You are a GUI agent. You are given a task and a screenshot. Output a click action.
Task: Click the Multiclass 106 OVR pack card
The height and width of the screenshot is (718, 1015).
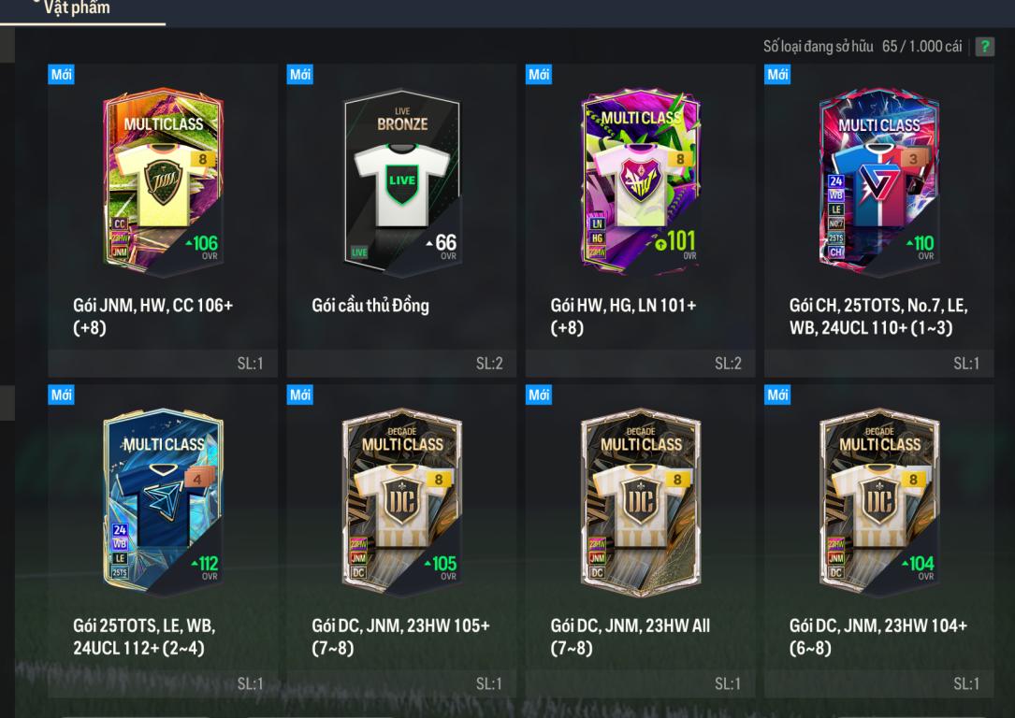[163, 181]
